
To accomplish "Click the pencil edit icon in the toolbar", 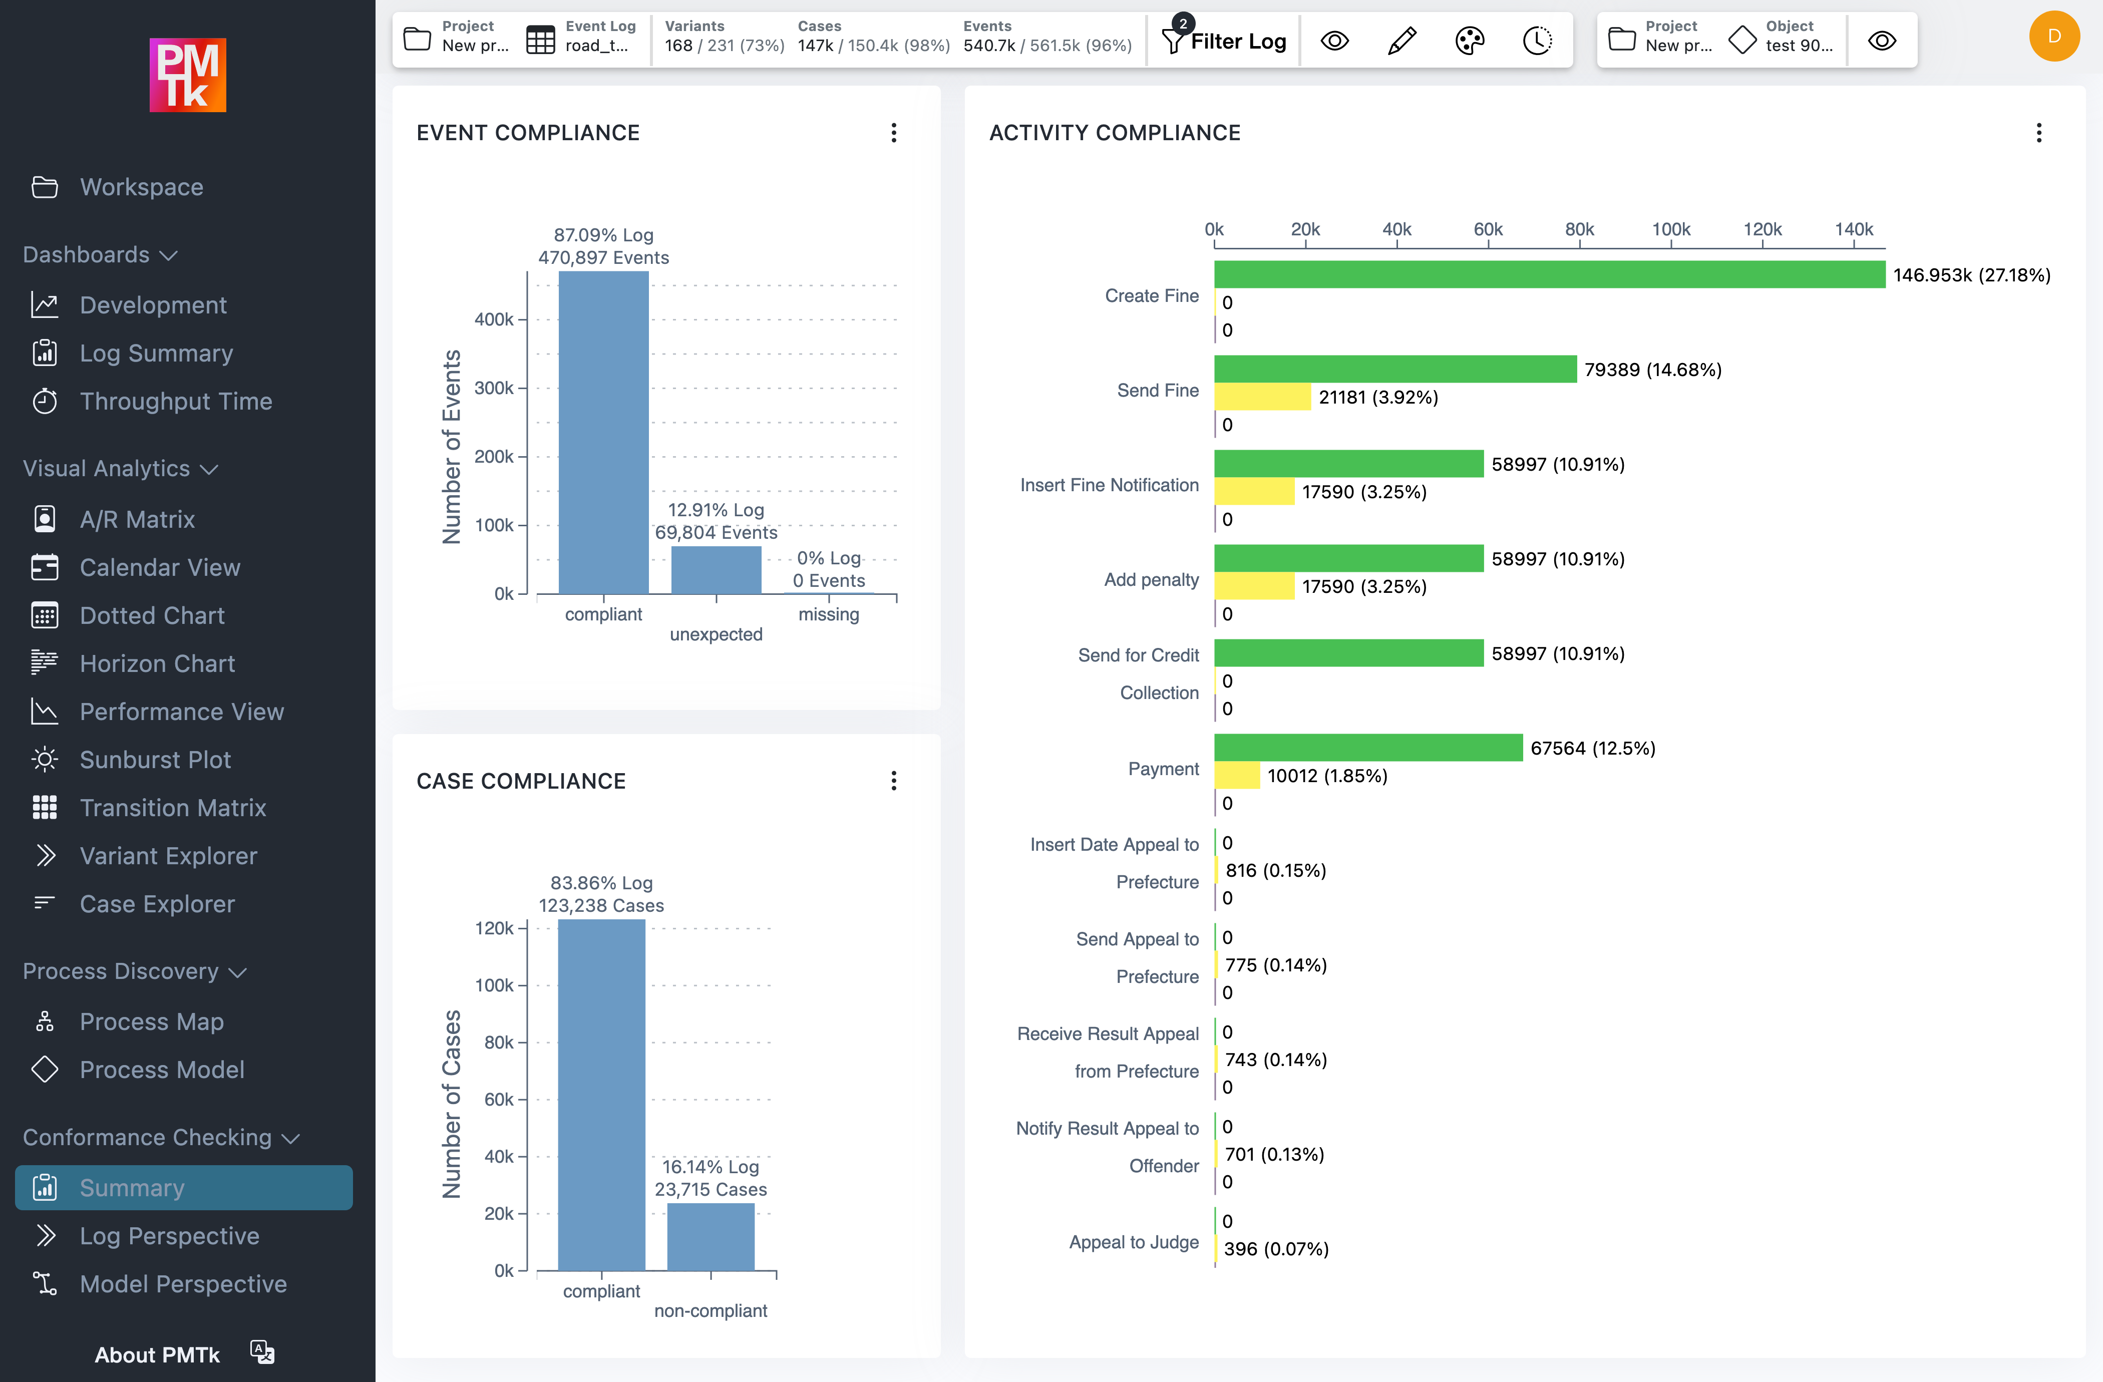I will click(1401, 40).
